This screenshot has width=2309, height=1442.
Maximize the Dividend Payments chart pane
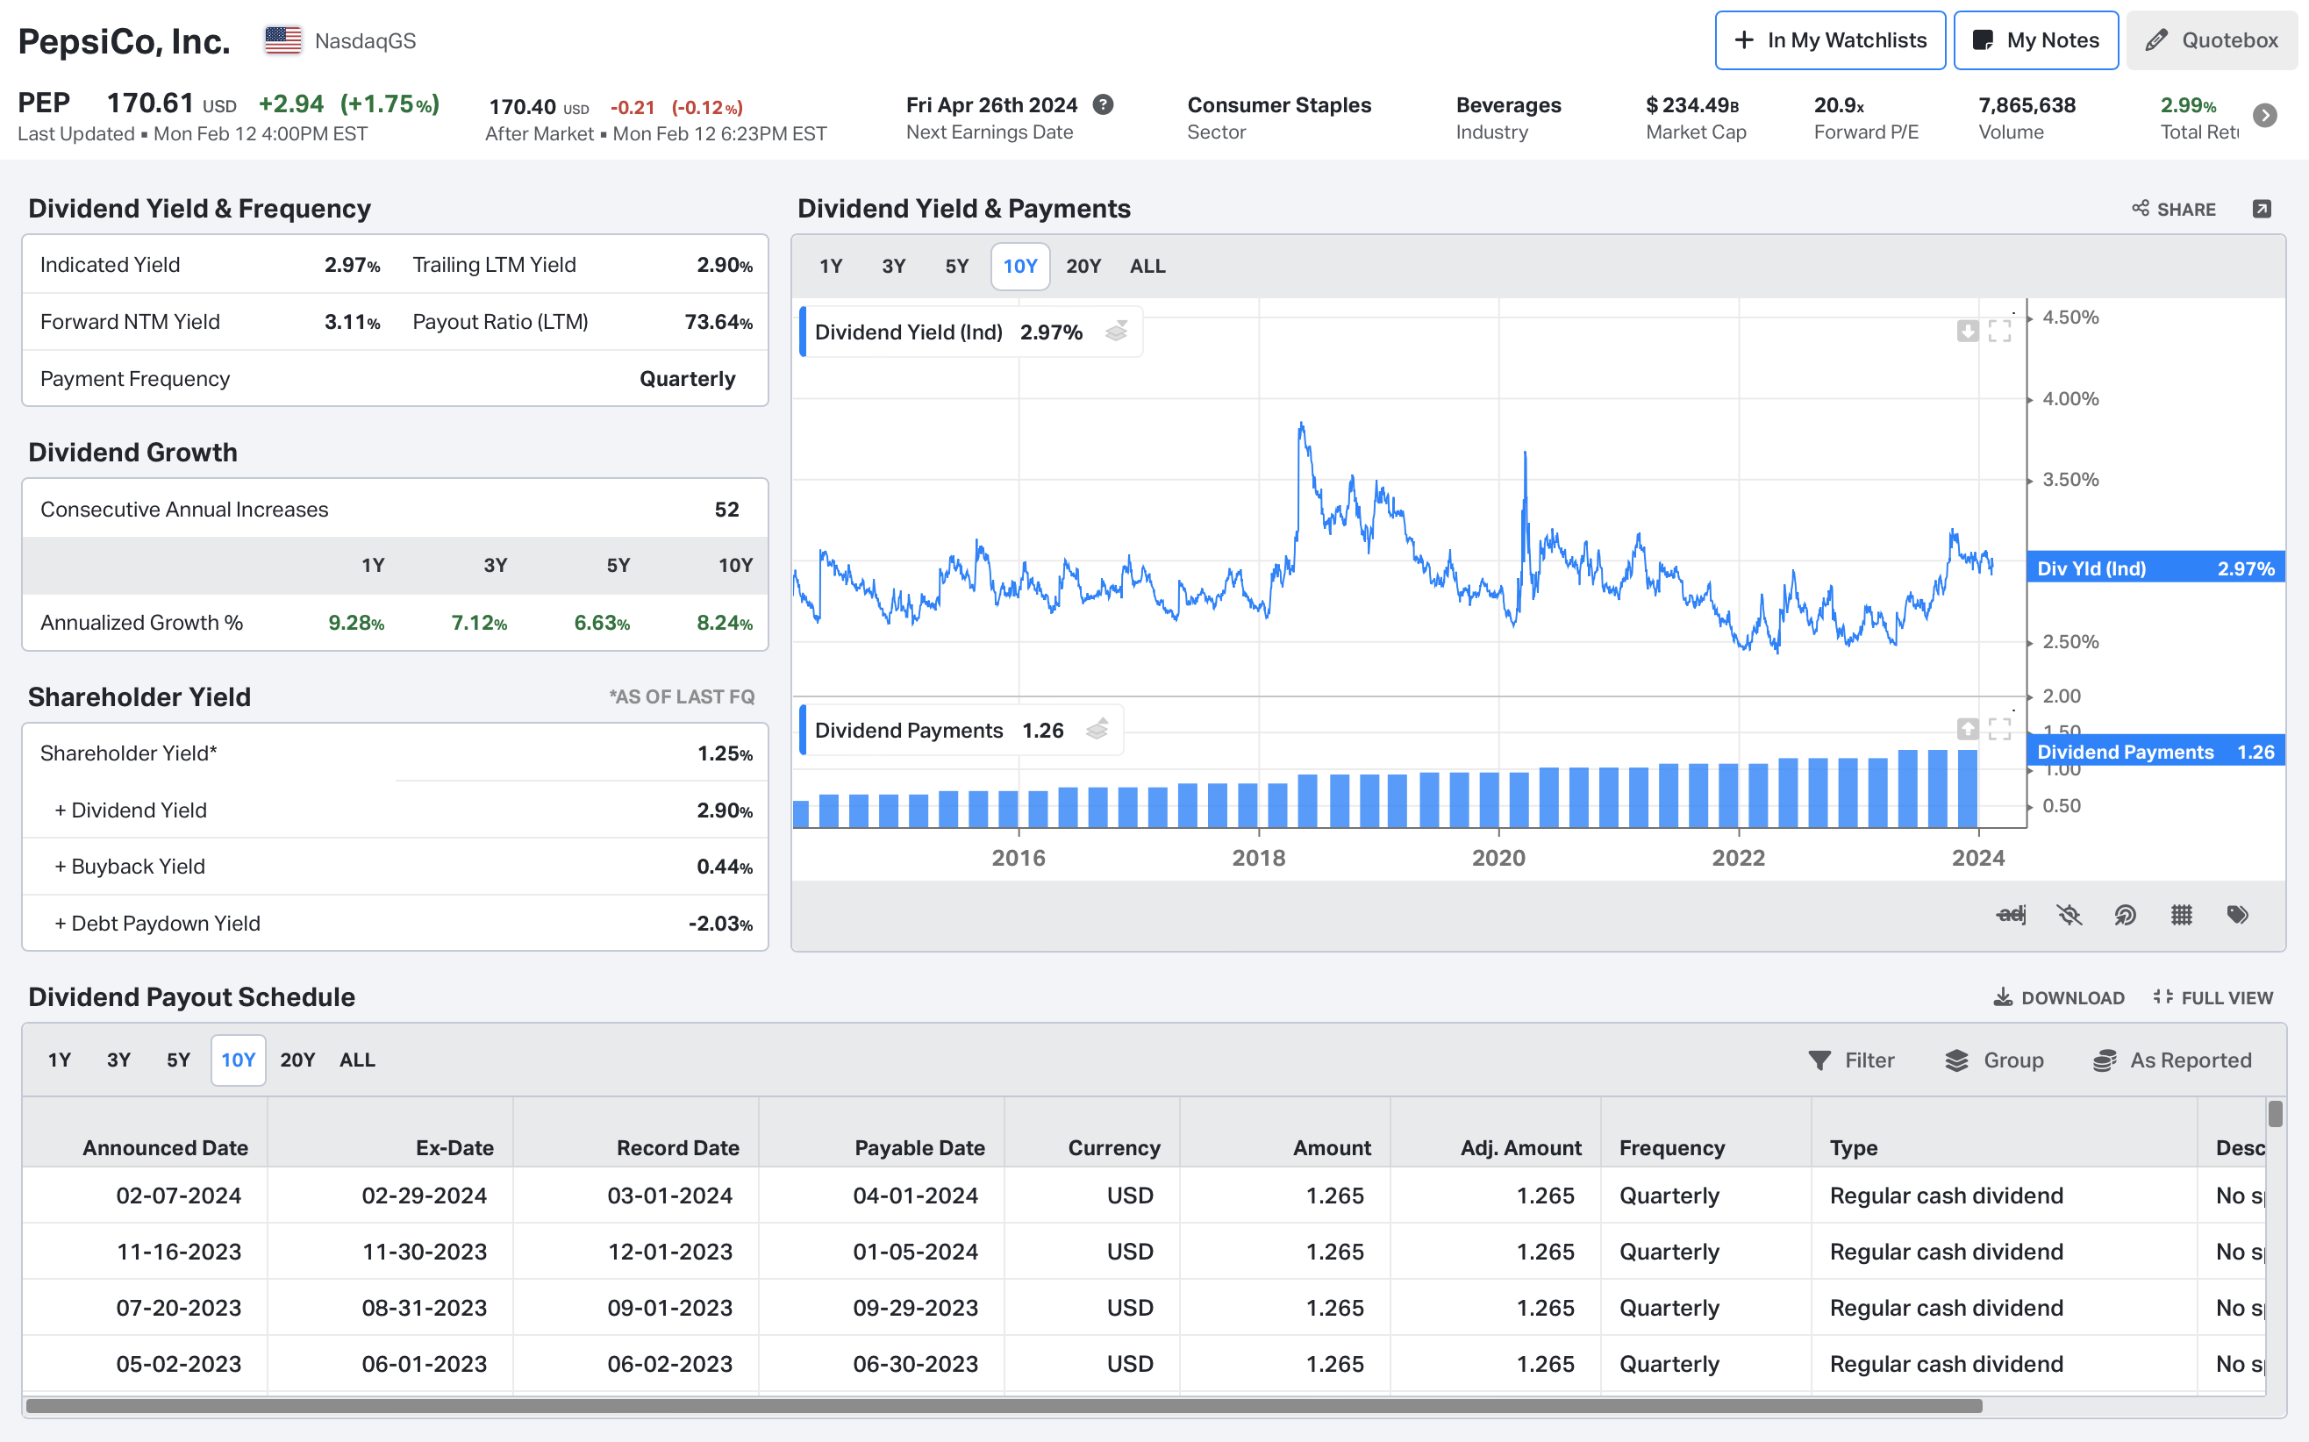[x=2000, y=730]
